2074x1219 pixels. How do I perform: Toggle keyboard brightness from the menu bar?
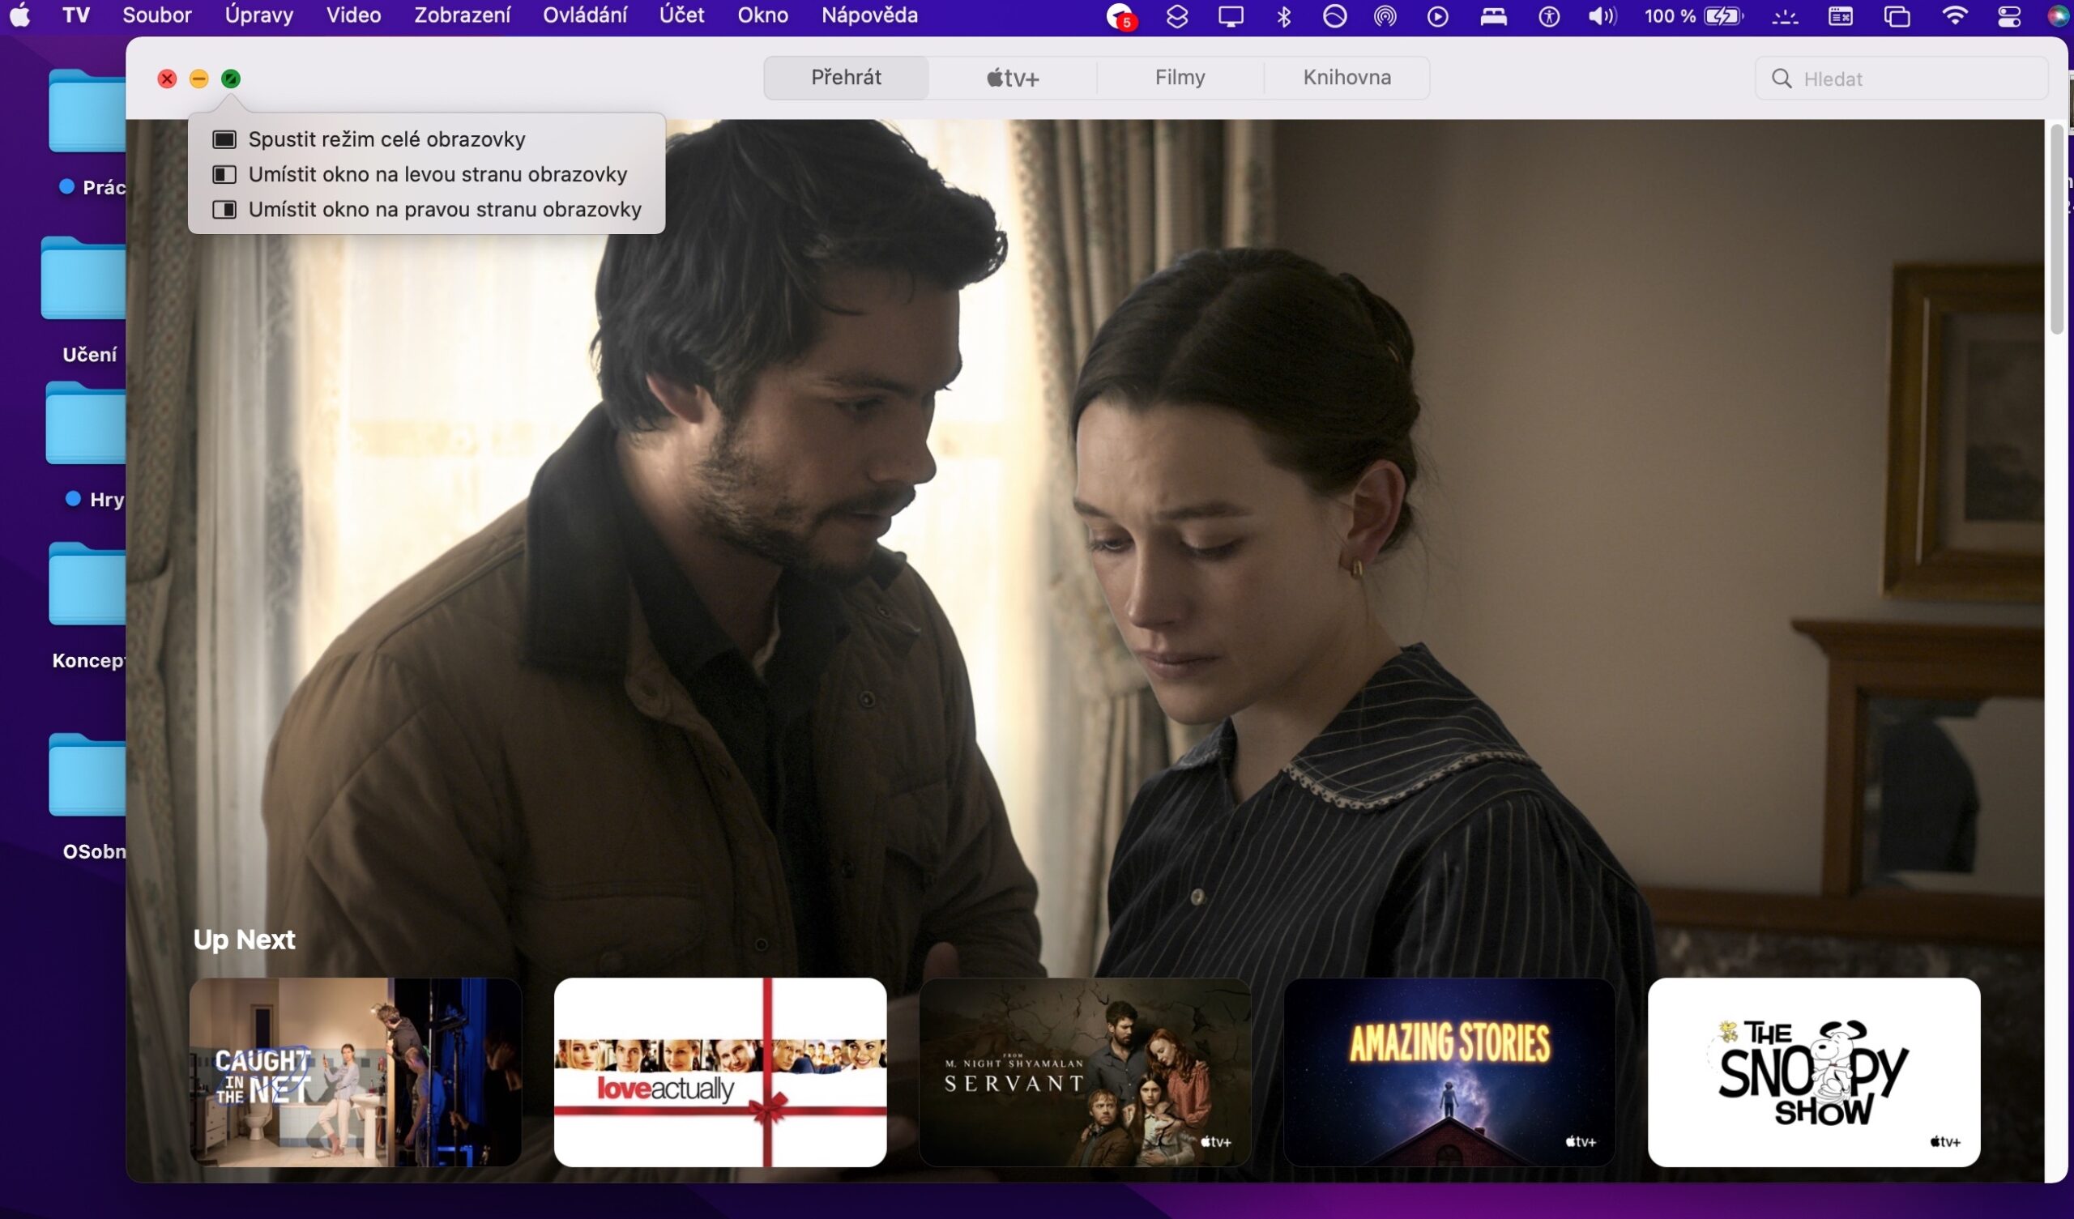point(1786,15)
